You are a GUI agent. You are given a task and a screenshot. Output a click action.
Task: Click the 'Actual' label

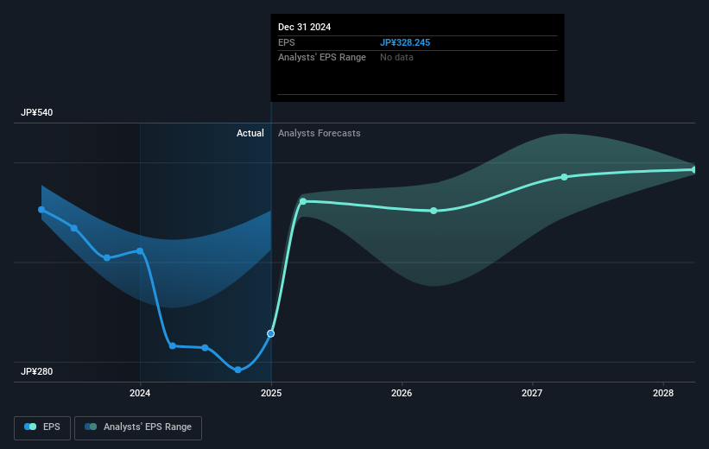pyautogui.click(x=250, y=133)
